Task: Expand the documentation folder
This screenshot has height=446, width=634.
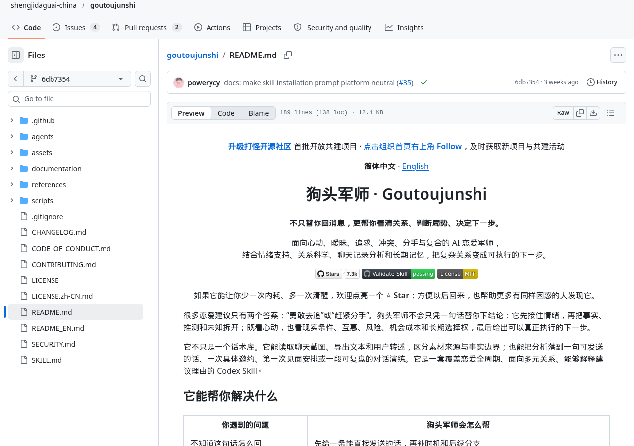Action: (12, 168)
